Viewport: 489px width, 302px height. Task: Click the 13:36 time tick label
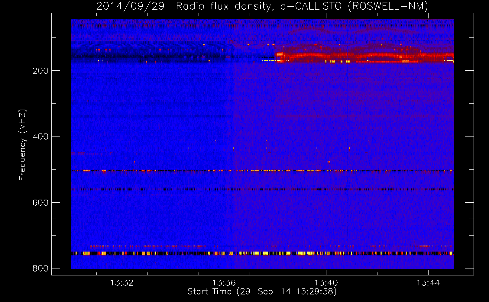pyautogui.click(x=224, y=283)
